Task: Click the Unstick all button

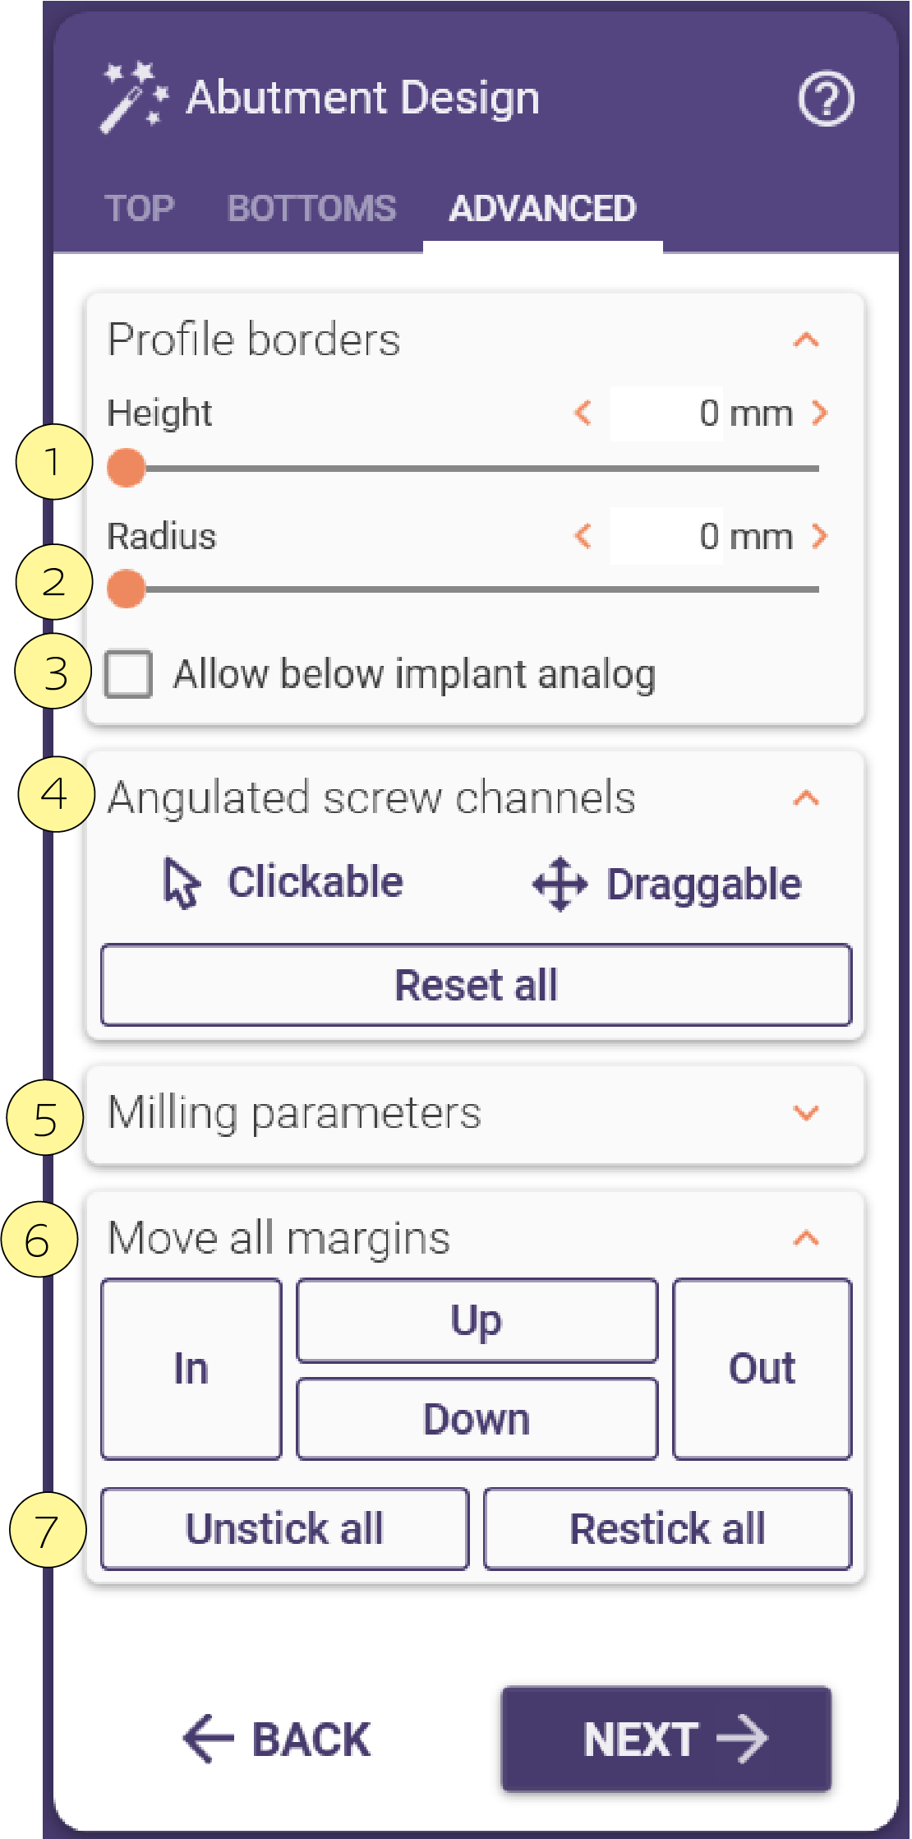Action: click(285, 1529)
